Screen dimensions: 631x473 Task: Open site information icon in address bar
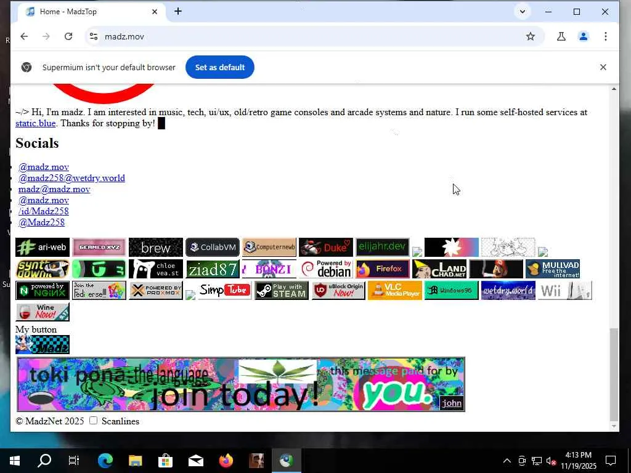[x=94, y=36]
